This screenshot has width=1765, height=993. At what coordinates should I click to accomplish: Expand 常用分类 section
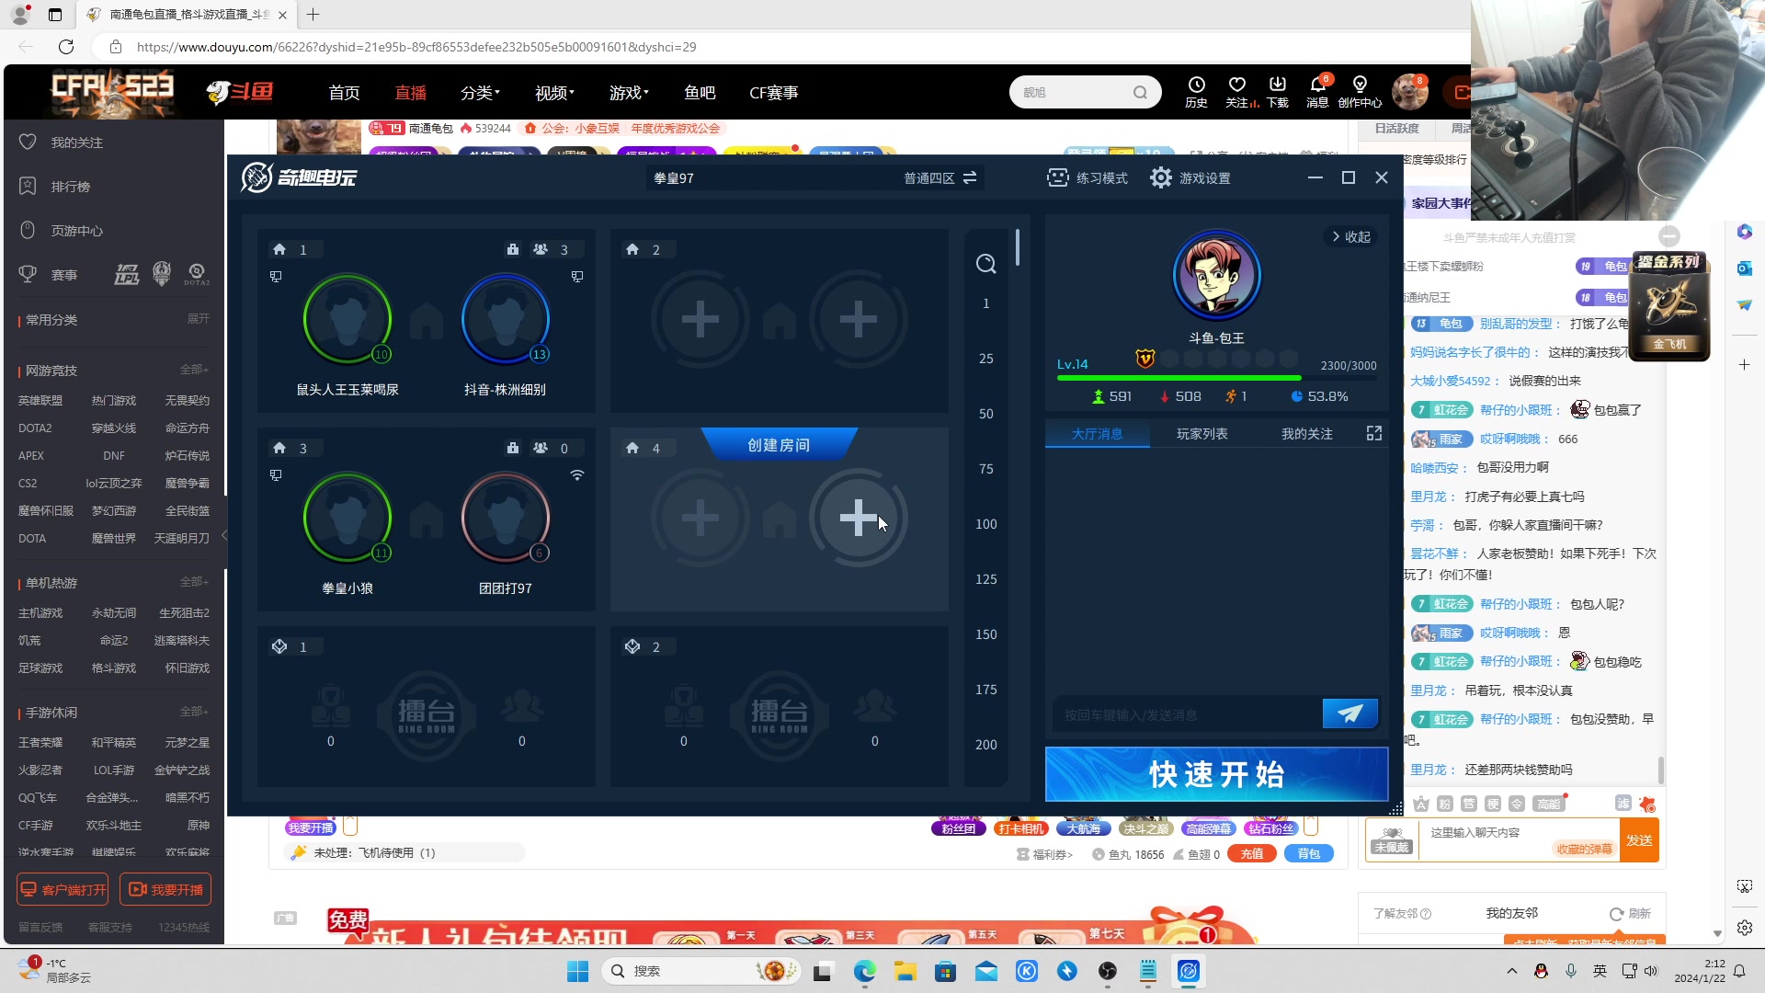point(199,319)
